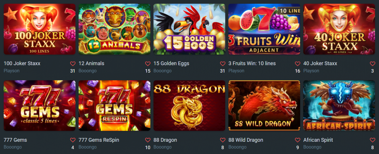Select the 15 Golden Eggs thumbnail
Viewport: 379px width, 154px height.
[189, 29]
